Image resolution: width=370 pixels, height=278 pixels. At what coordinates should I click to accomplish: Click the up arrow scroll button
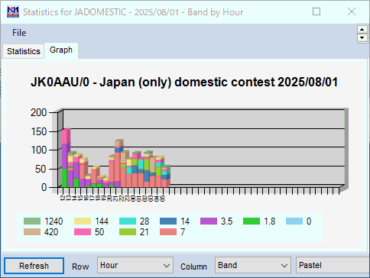coord(362,29)
